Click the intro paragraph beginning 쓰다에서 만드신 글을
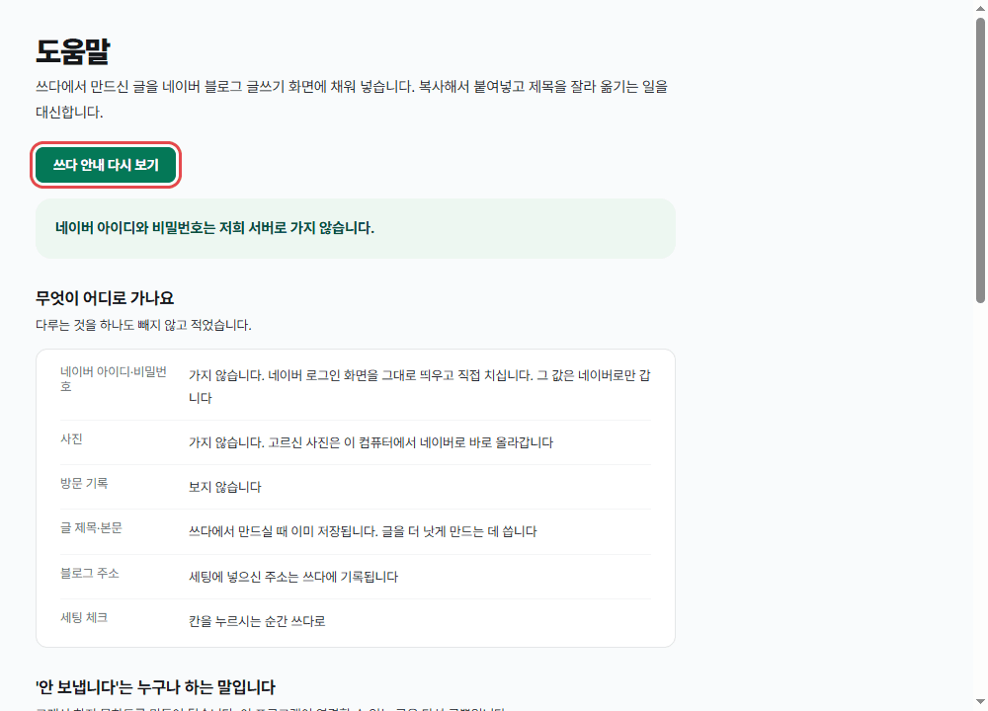The height and width of the screenshot is (711, 988). (x=352, y=99)
